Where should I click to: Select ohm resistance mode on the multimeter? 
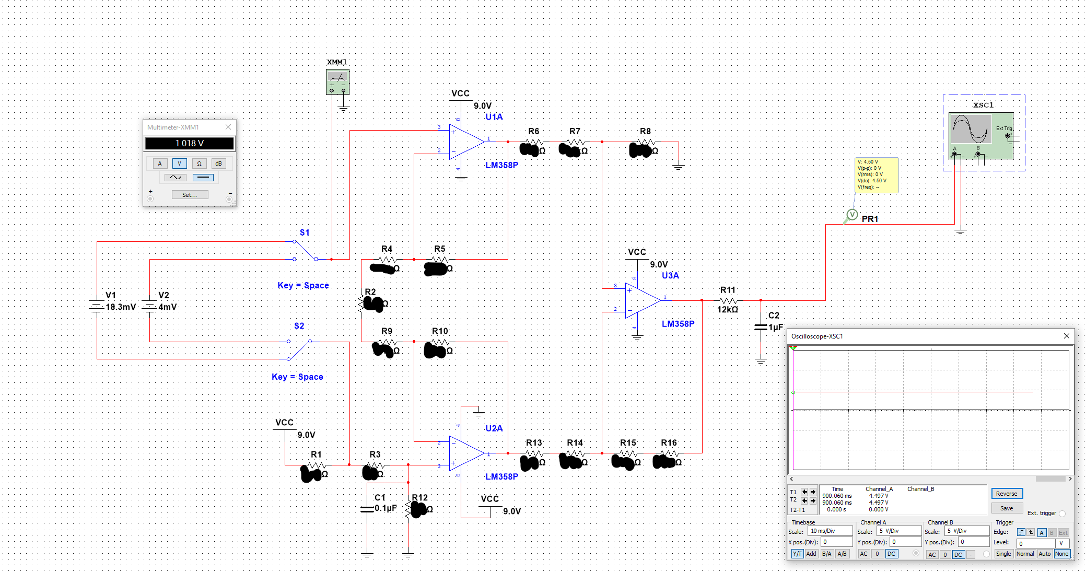click(199, 164)
